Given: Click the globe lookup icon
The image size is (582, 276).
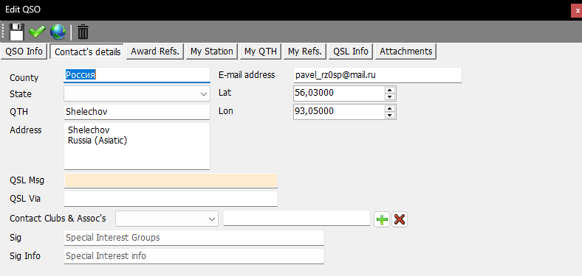Looking at the screenshot, I should coord(58,32).
